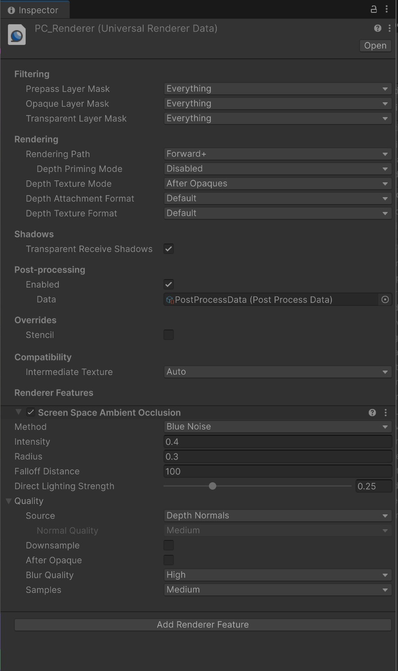Image resolution: width=398 pixels, height=671 pixels.
Task: Open the SSAO Method dropdown
Action: coord(277,427)
